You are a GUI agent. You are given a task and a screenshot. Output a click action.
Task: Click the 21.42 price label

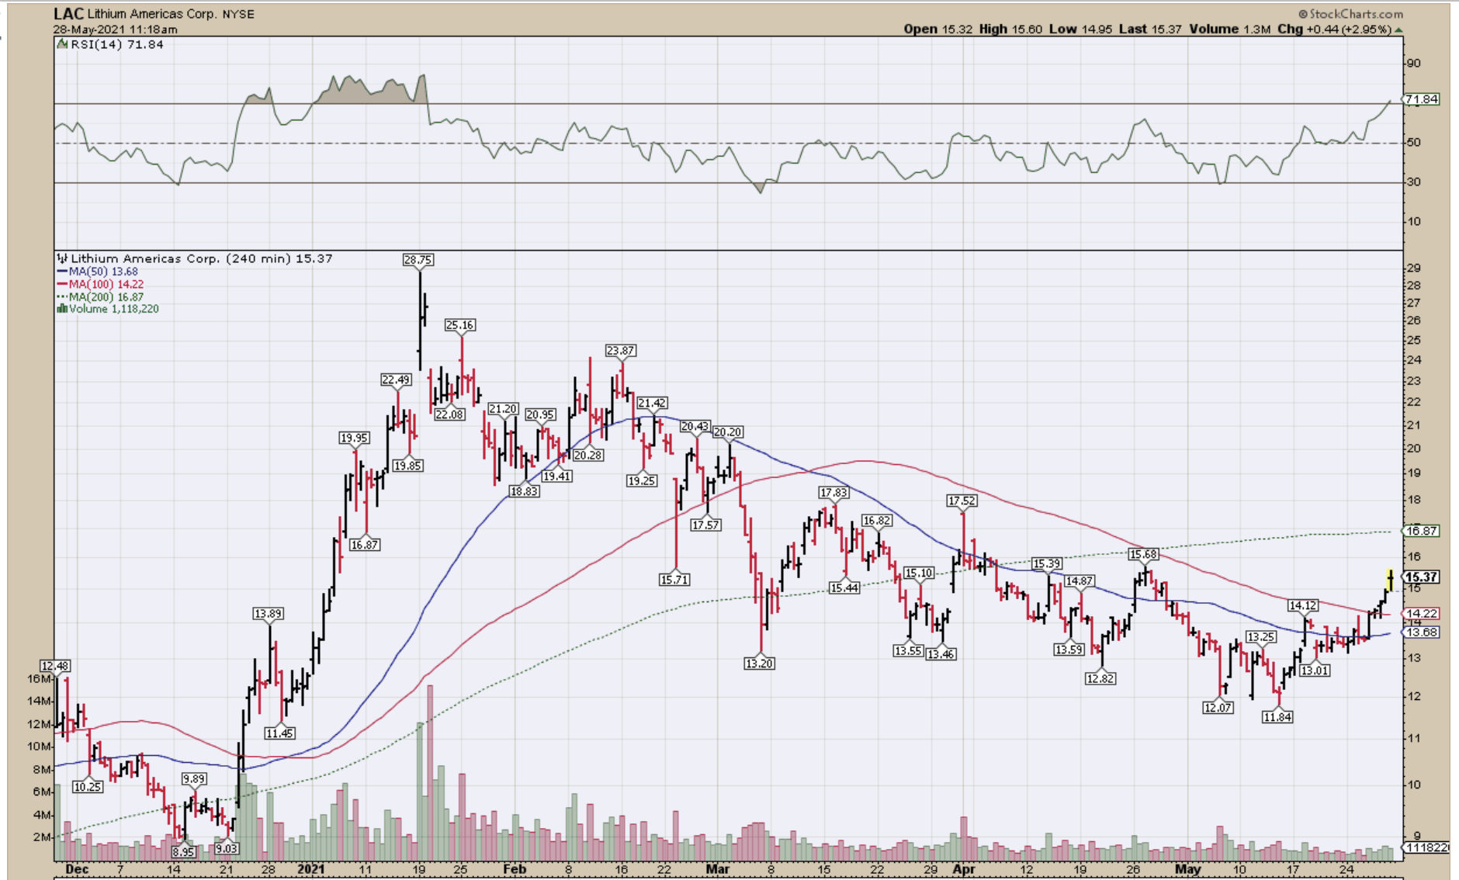[x=652, y=403]
